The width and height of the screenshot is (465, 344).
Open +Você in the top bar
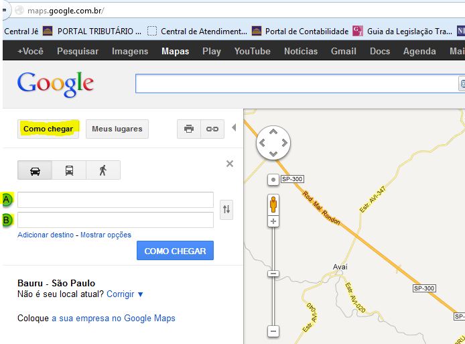point(30,51)
